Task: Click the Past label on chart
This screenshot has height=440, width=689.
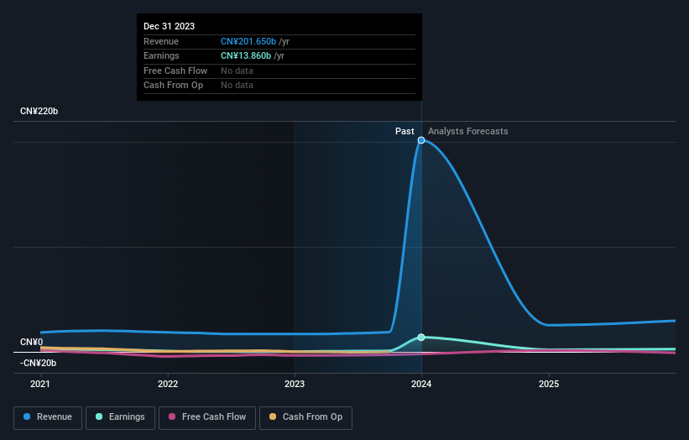Action: click(405, 131)
